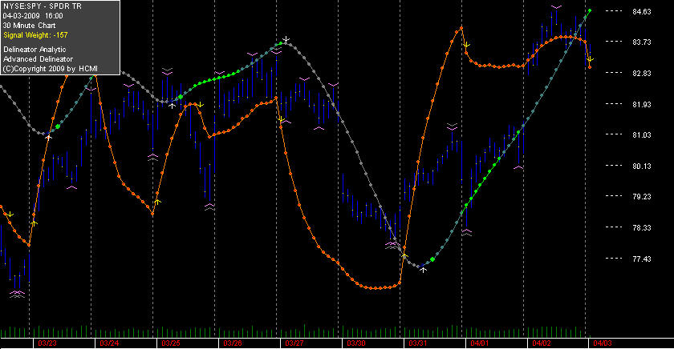Click green endpoint dot at chart top right
Viewport: 674px width, 349px height.
(x=590, y=10)
